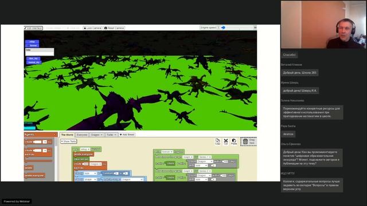Image resolution: width=367 pixels, height=206 pixels.
Task: Open the Turtle breed tab
Action: click(x=111, y=135)
